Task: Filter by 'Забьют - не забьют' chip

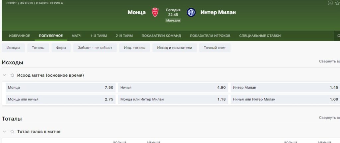Action: point(95,48)
